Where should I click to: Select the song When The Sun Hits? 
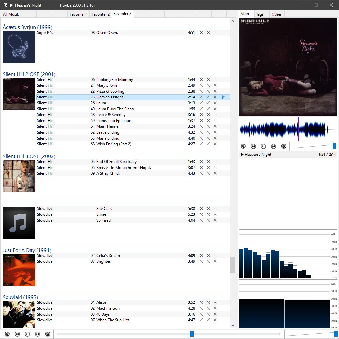pos(113,320)
